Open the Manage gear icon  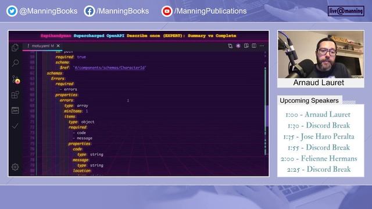tap(15, 167)
